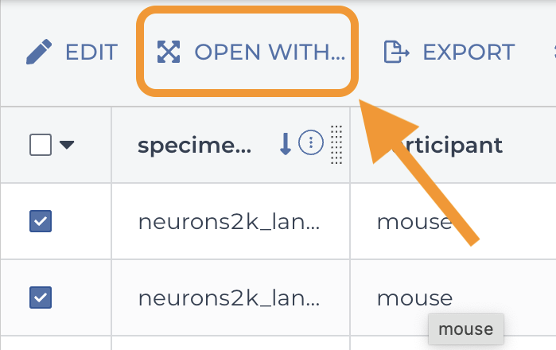This screenshot has height=350, width=556.
Task: Click the EXPORT text label
Action: click(469, 52)
